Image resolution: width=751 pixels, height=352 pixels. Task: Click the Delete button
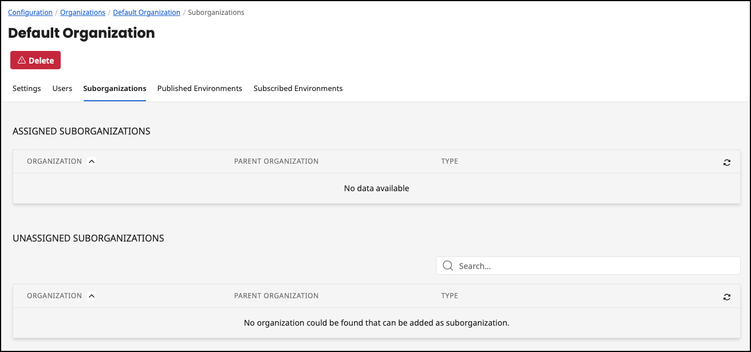(35, 60)
